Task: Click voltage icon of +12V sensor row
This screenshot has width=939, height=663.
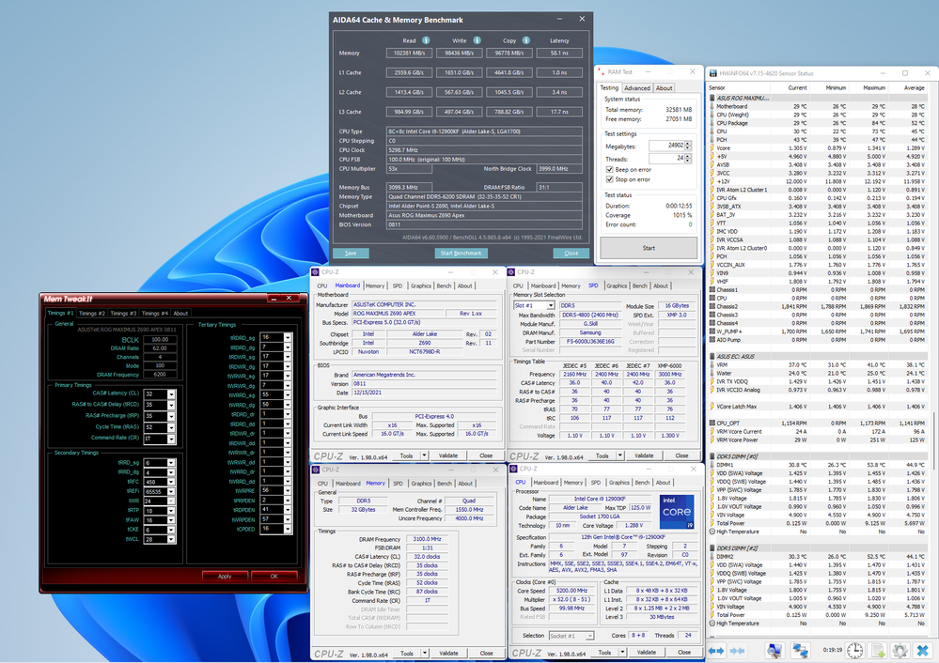Action: pyautogui.click(x=712, y=181)
